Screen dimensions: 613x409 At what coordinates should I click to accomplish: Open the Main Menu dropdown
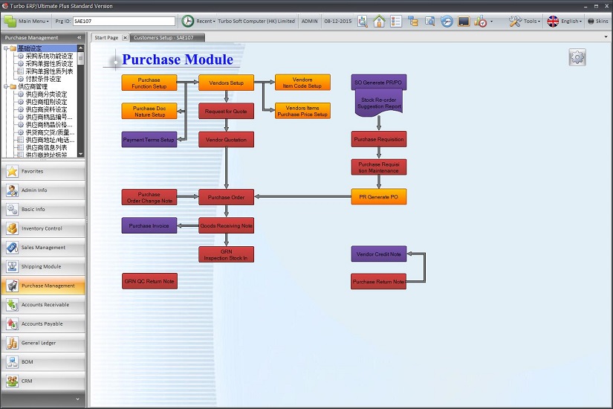[x=27, y=21]
